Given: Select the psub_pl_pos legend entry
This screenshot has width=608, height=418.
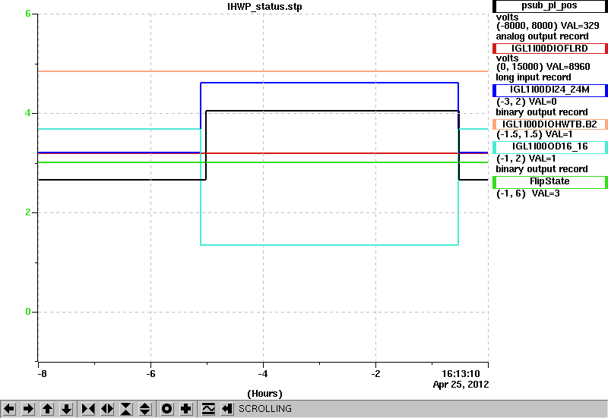Looking at the screenshot, I should (x=549, y=6).
